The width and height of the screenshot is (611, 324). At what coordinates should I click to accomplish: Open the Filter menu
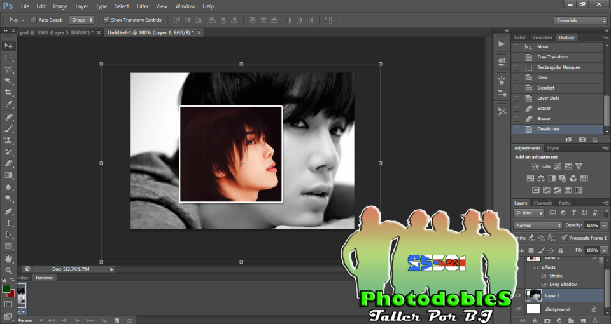click(143, 6)
